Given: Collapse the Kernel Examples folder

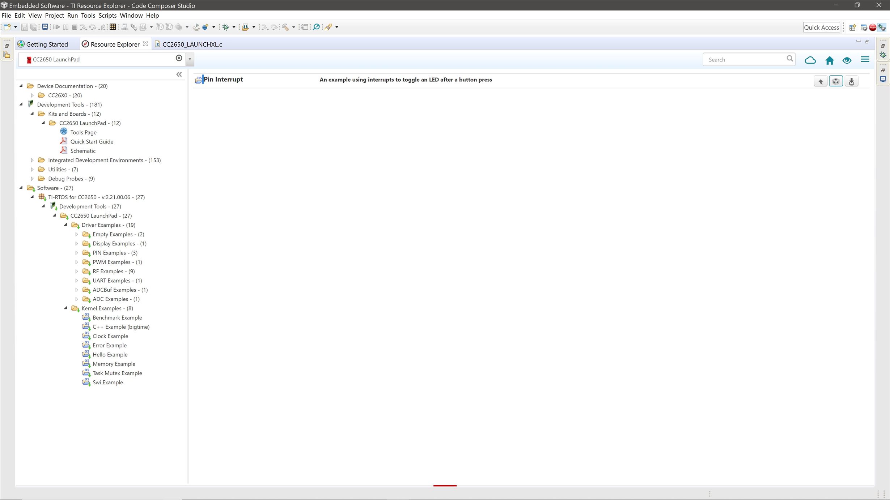Looking at the screenshot, I should click(x=65, y=308).
